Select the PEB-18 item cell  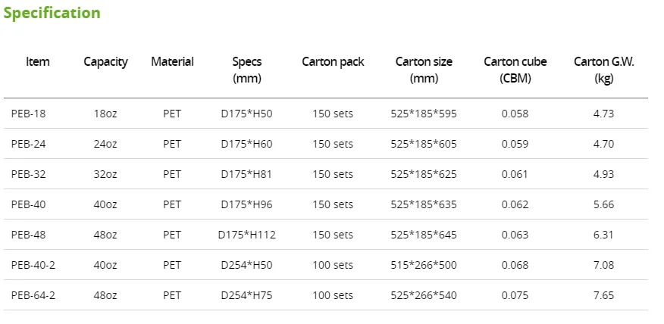pyautogui.click(x=28, y=114)
